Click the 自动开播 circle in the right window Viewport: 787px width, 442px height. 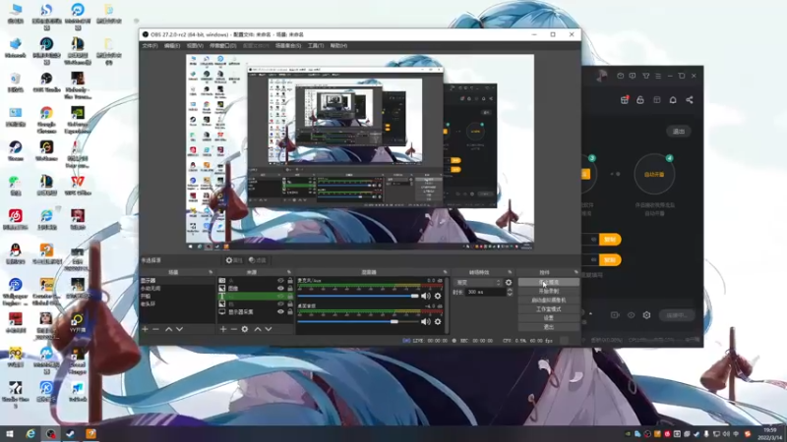pos(654,175)
